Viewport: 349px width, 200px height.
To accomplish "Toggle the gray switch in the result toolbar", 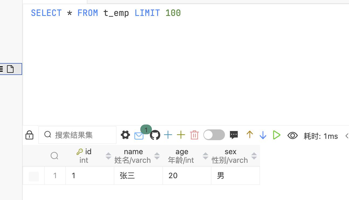I will click(214, 135).
